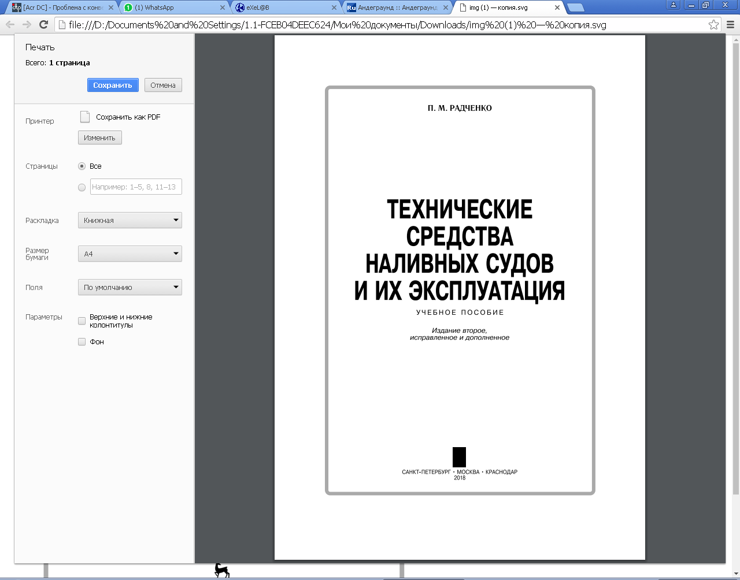Open the A4 paper size dropdown
The height and width of the screenshot is (580, 740).
130,254
